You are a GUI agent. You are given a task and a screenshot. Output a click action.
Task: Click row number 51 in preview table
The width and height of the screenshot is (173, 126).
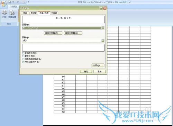63,109
